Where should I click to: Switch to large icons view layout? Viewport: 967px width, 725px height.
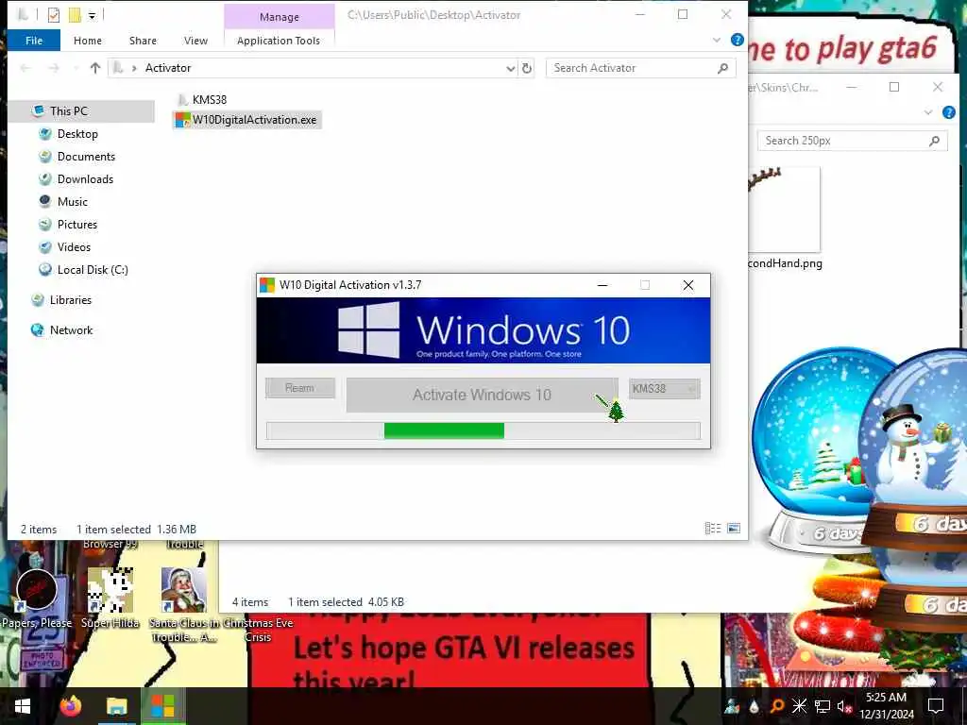point(734,529)
